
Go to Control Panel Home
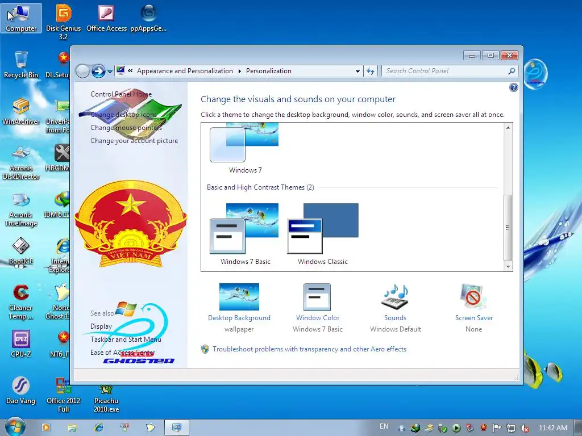121,94
